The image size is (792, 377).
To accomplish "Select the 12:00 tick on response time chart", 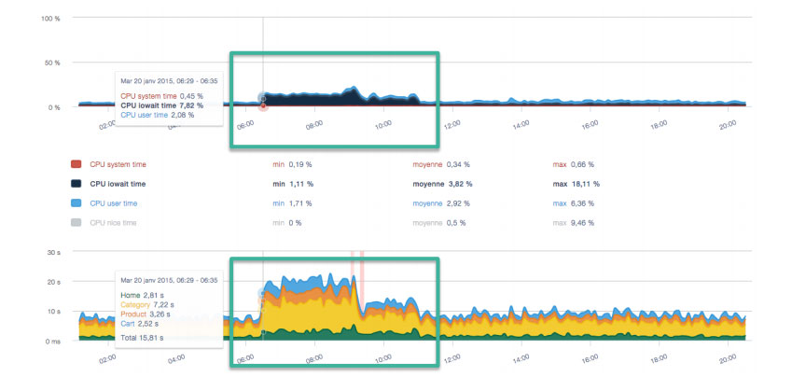I will [x=452, y=357].
